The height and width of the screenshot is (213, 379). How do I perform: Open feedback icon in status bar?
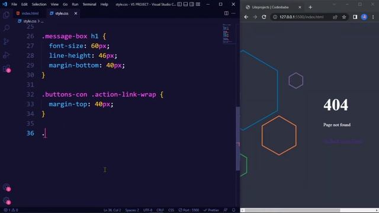[x=226, y=210]
